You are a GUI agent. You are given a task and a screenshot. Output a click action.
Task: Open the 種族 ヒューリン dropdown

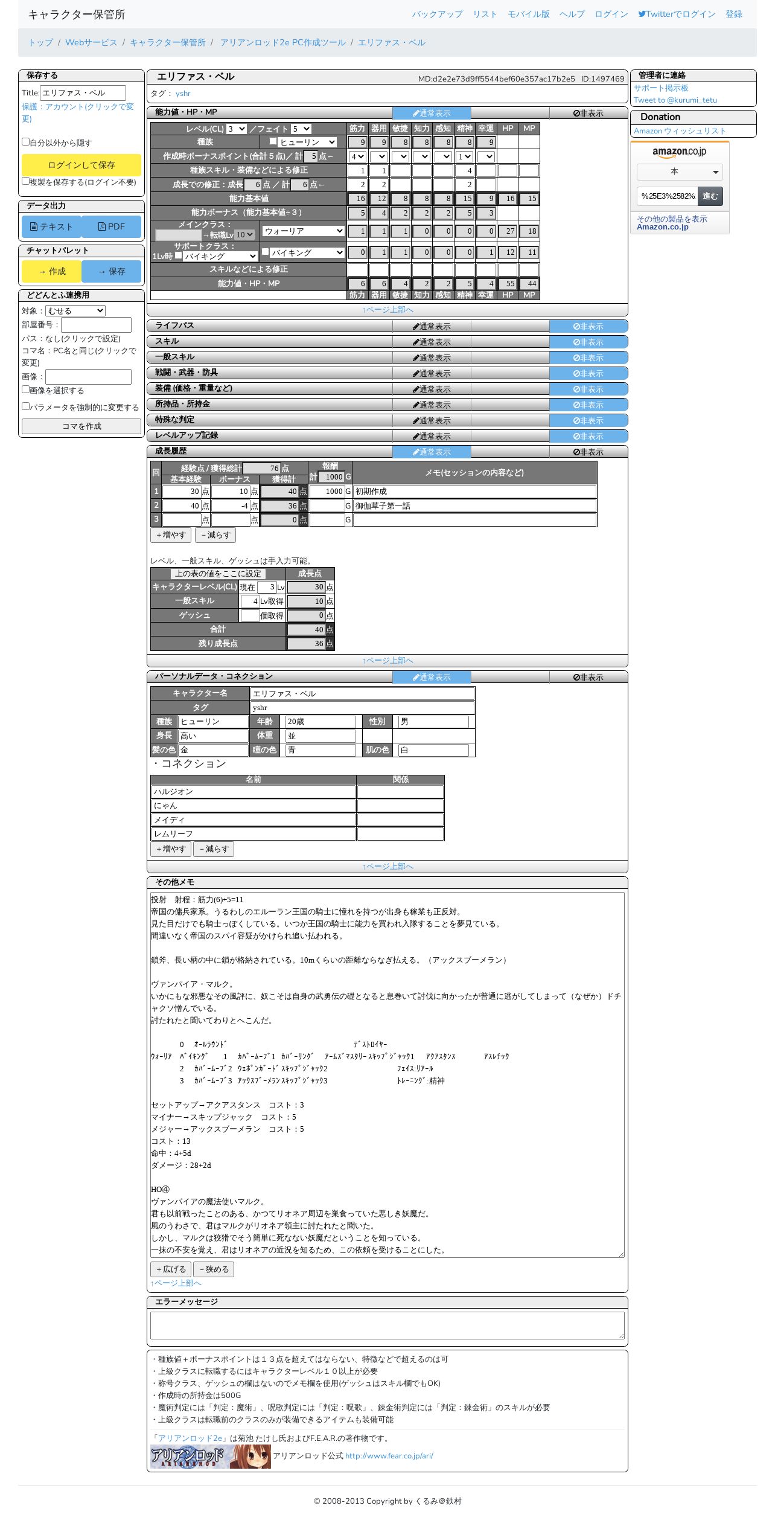click(307, 142)
